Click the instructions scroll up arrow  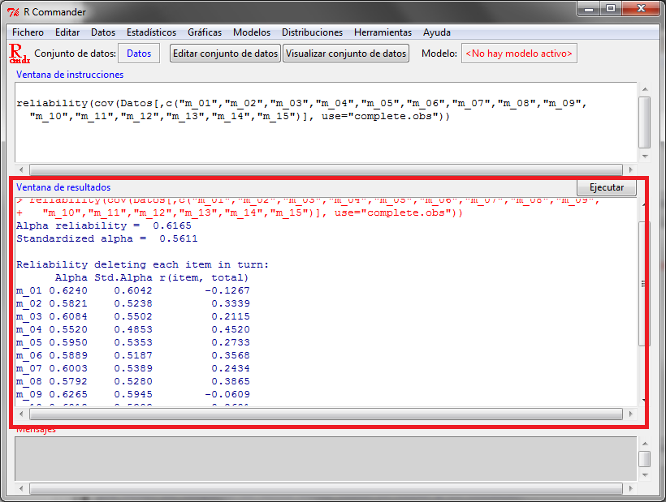click(644, 89)
